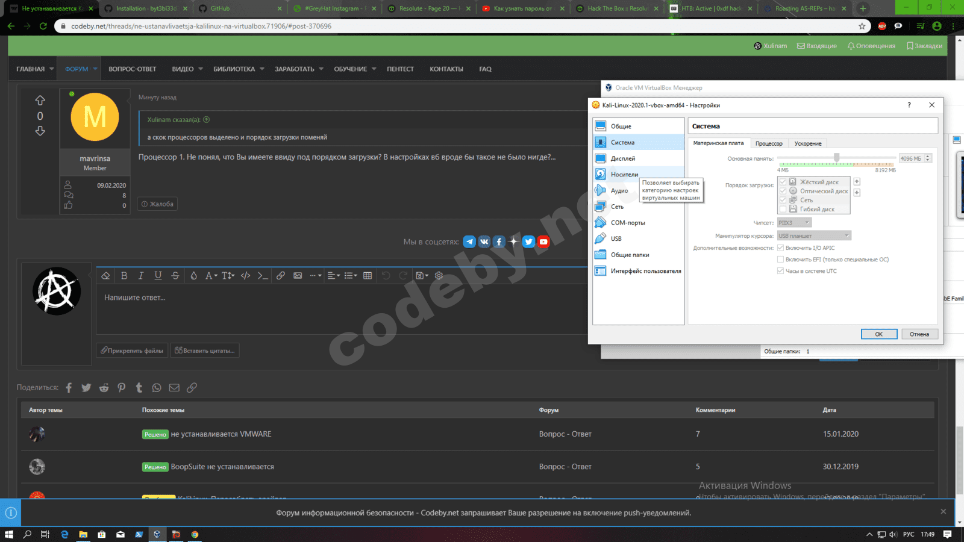Select the Аудио settings category

coord(619,191)
